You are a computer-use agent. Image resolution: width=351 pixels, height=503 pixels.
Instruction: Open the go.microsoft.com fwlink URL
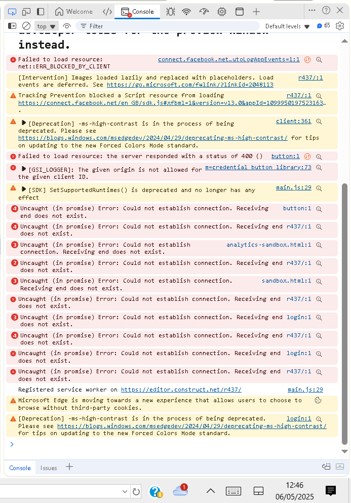coord(190,85)
